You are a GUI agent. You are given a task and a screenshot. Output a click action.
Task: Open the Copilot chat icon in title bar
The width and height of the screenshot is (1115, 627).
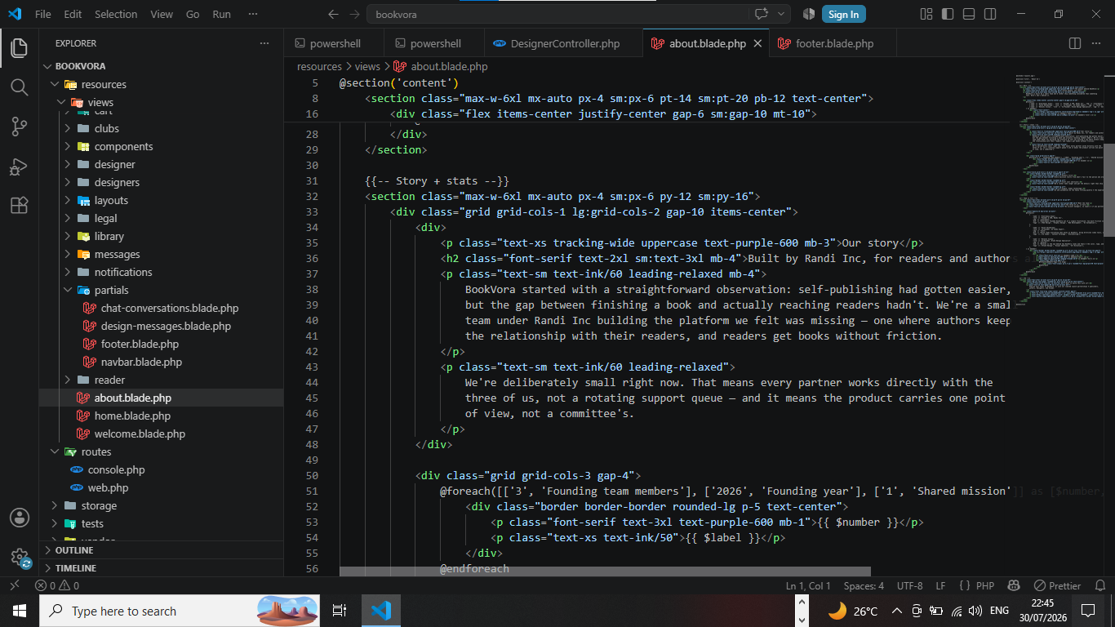(762, 14)
